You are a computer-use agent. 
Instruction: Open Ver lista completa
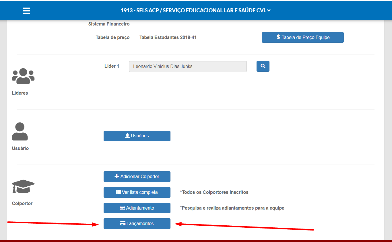pyautogui.click(x=137, y=192)
